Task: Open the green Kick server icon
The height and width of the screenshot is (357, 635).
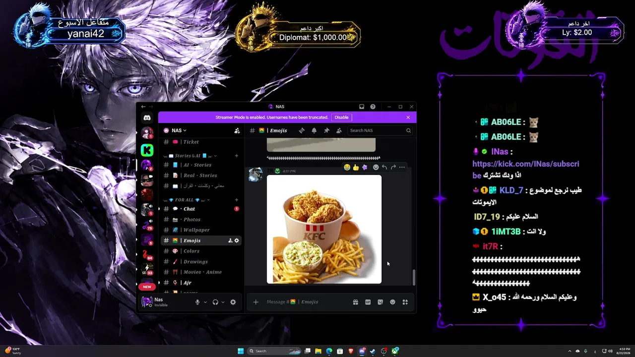Action: pyautogui.click(x=147, y=150)
